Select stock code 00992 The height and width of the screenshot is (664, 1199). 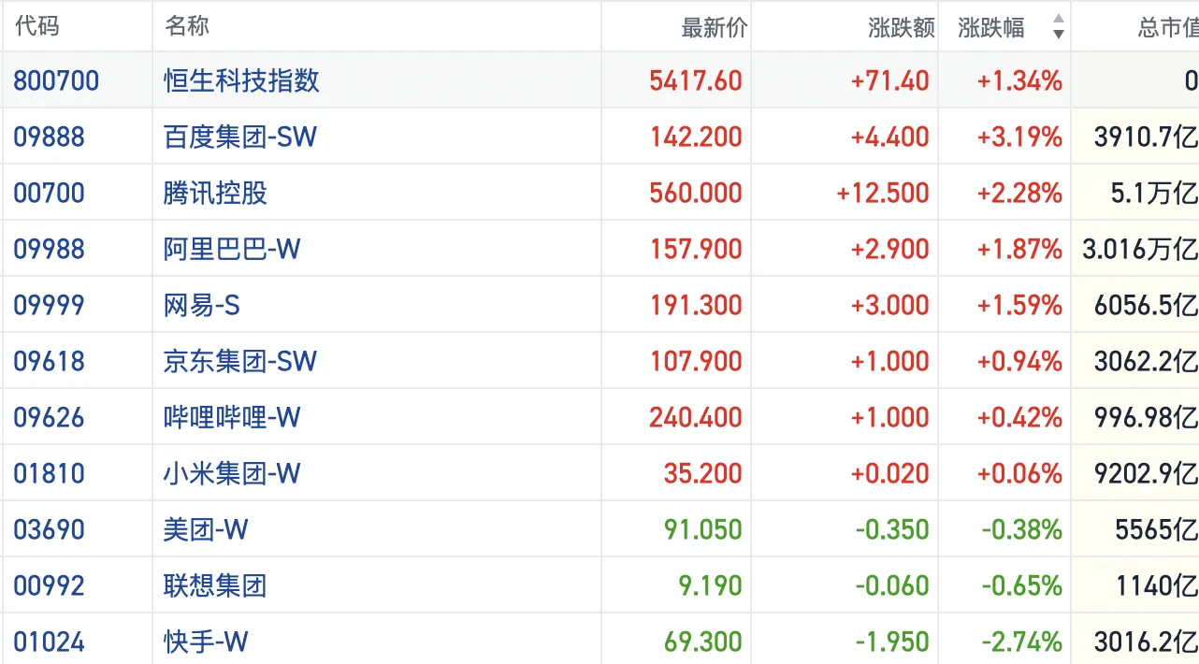[x=49, y=585]
